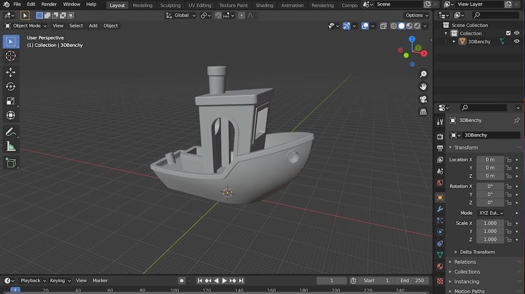Toggle X-ray display in viewport header
This screenshot has width=525, height=294.
coord(383,26)
